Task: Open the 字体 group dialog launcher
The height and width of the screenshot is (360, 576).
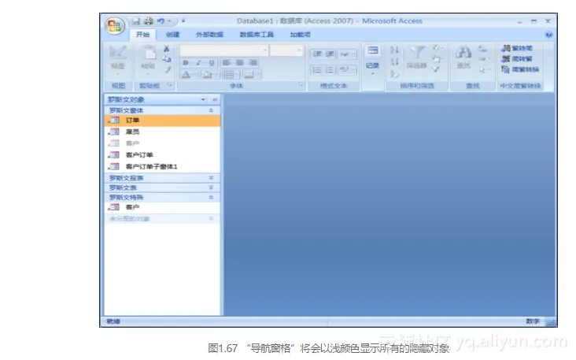Action: 301,85
